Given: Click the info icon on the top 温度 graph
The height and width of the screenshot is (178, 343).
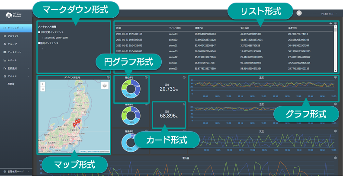Looking at the screenshot, I should pyautogui.click(x=335, y=77).
